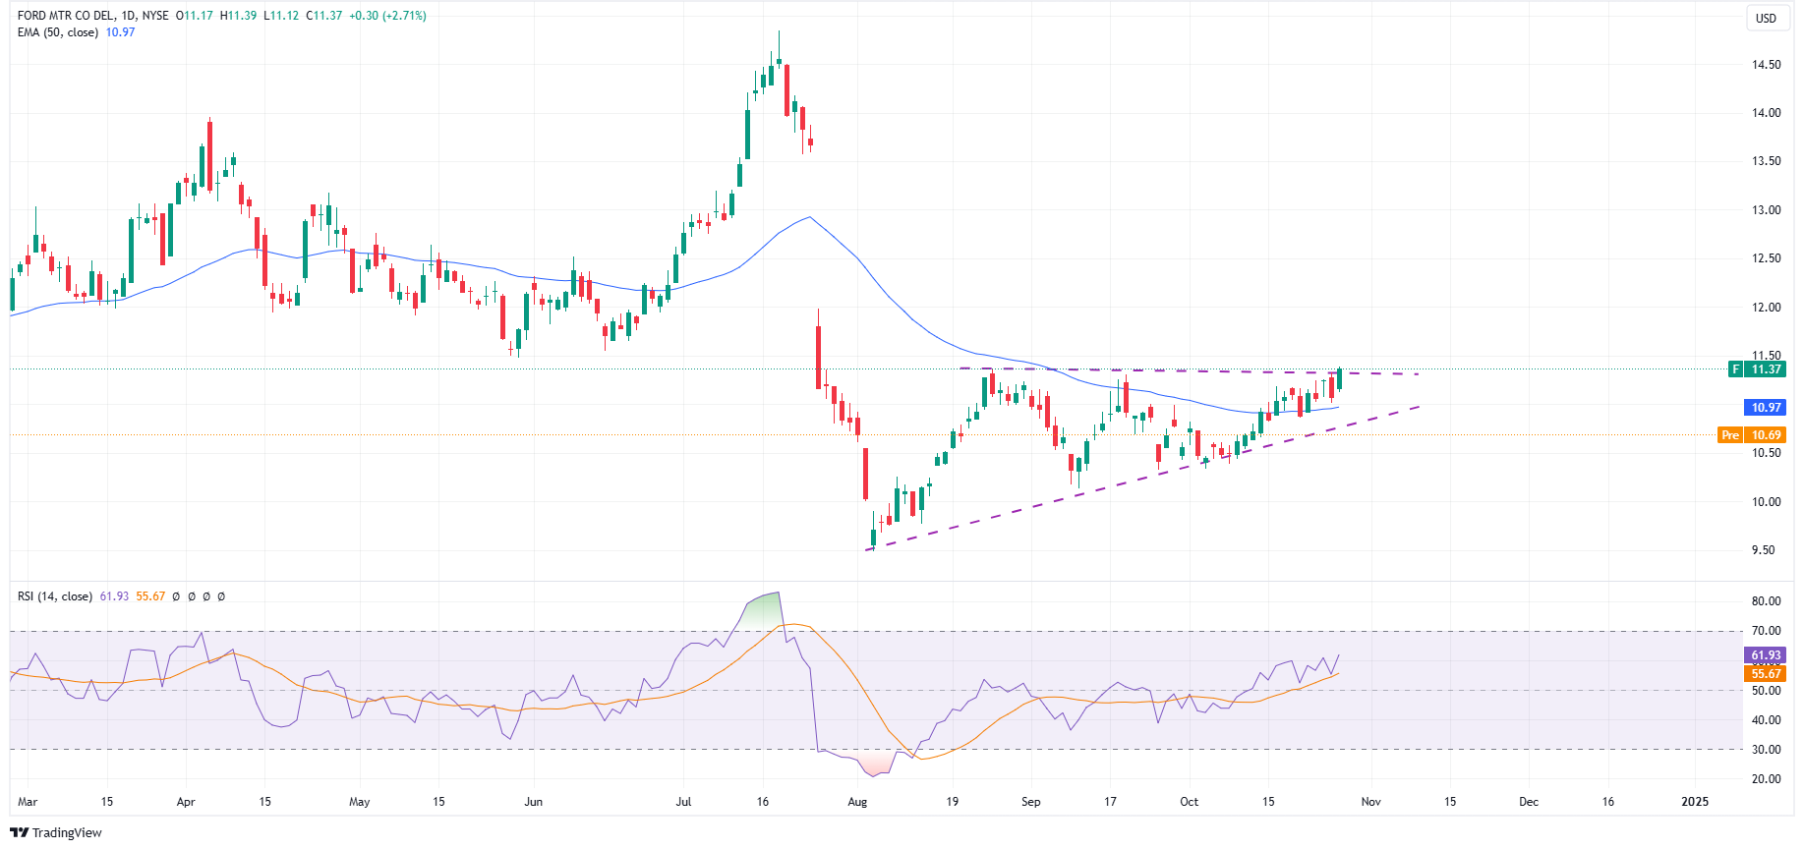This screenshot has width=1804, height=850.
Task: Select the RSI (14, close) indicator legend
Action: 55,596
